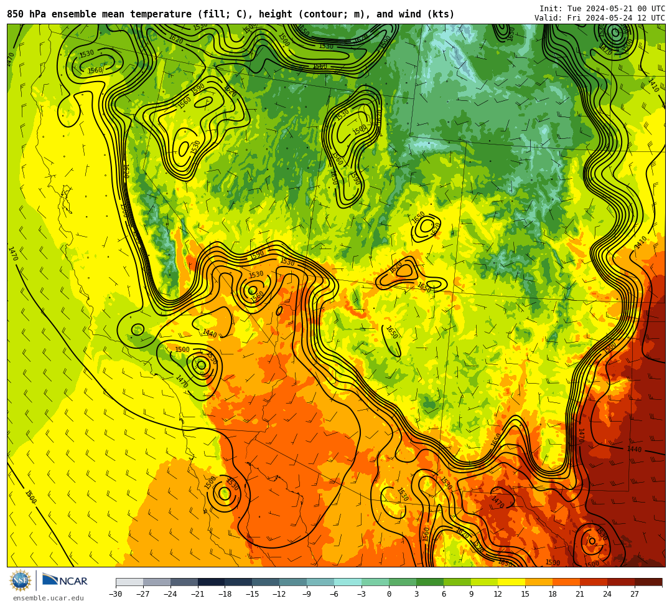Click the colorbar swatch between -21 and -18
The height and width of the screenshot is (606, 672).
pyautogui.click(x=212, y=582)
